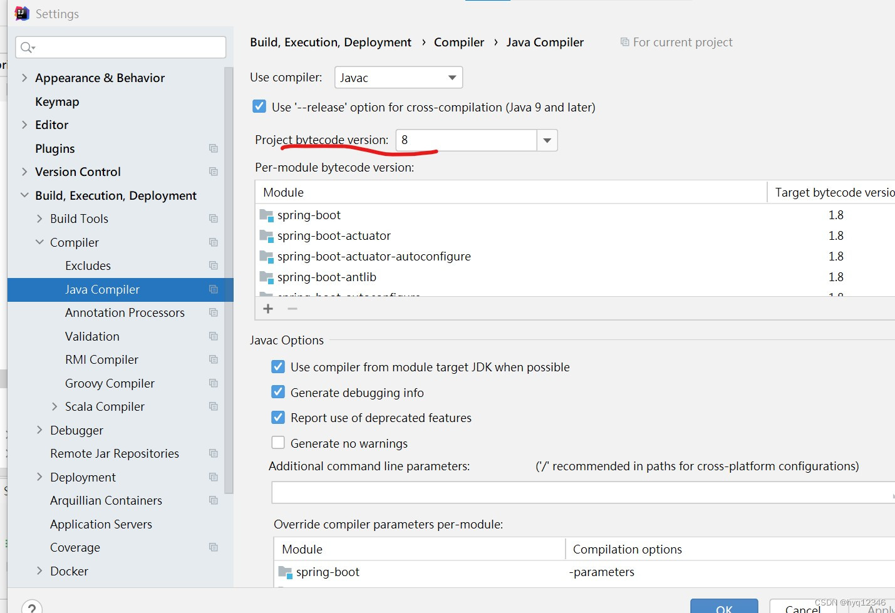Click the spring-boot-actuator module folder icon
The width and height of the screenshot is (895, 613).
(x=266, y=235)
